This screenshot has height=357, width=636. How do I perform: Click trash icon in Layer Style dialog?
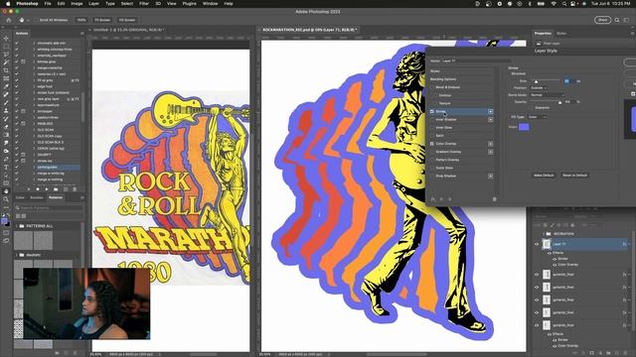[494, 199]
